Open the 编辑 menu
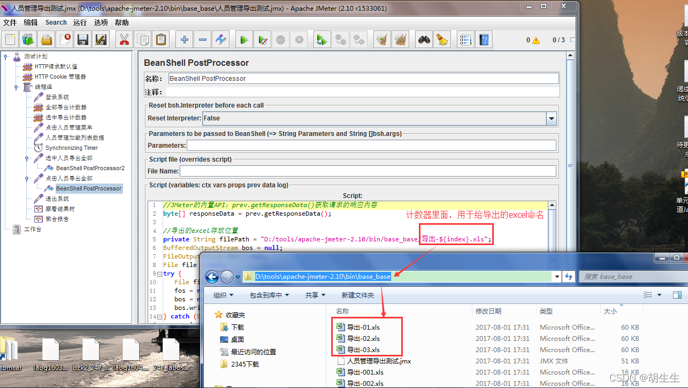Image resolution: width=688 pixels, height=388 pixels. [31, 22]
